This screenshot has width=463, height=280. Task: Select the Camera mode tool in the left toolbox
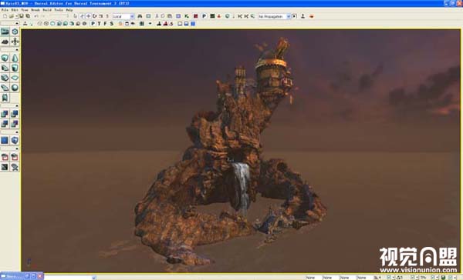5,32
